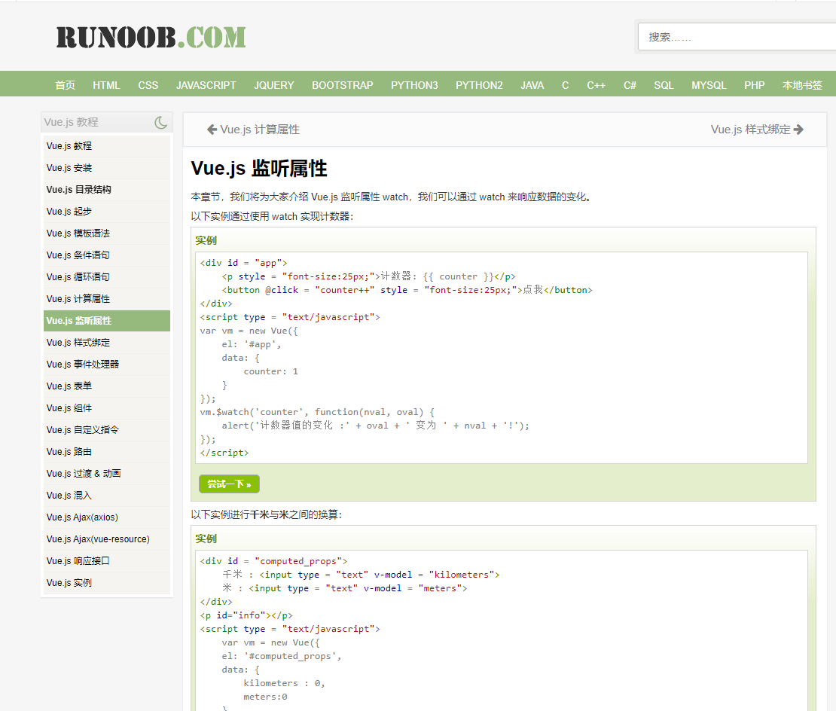Toggle dark mode with the moon icon
This screenshot has width=836, height=711.
pyautogui.click(x=160, y=121)
